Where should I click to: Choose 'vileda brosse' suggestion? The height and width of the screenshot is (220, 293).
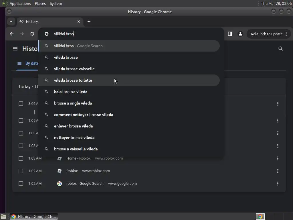[129, 57]
